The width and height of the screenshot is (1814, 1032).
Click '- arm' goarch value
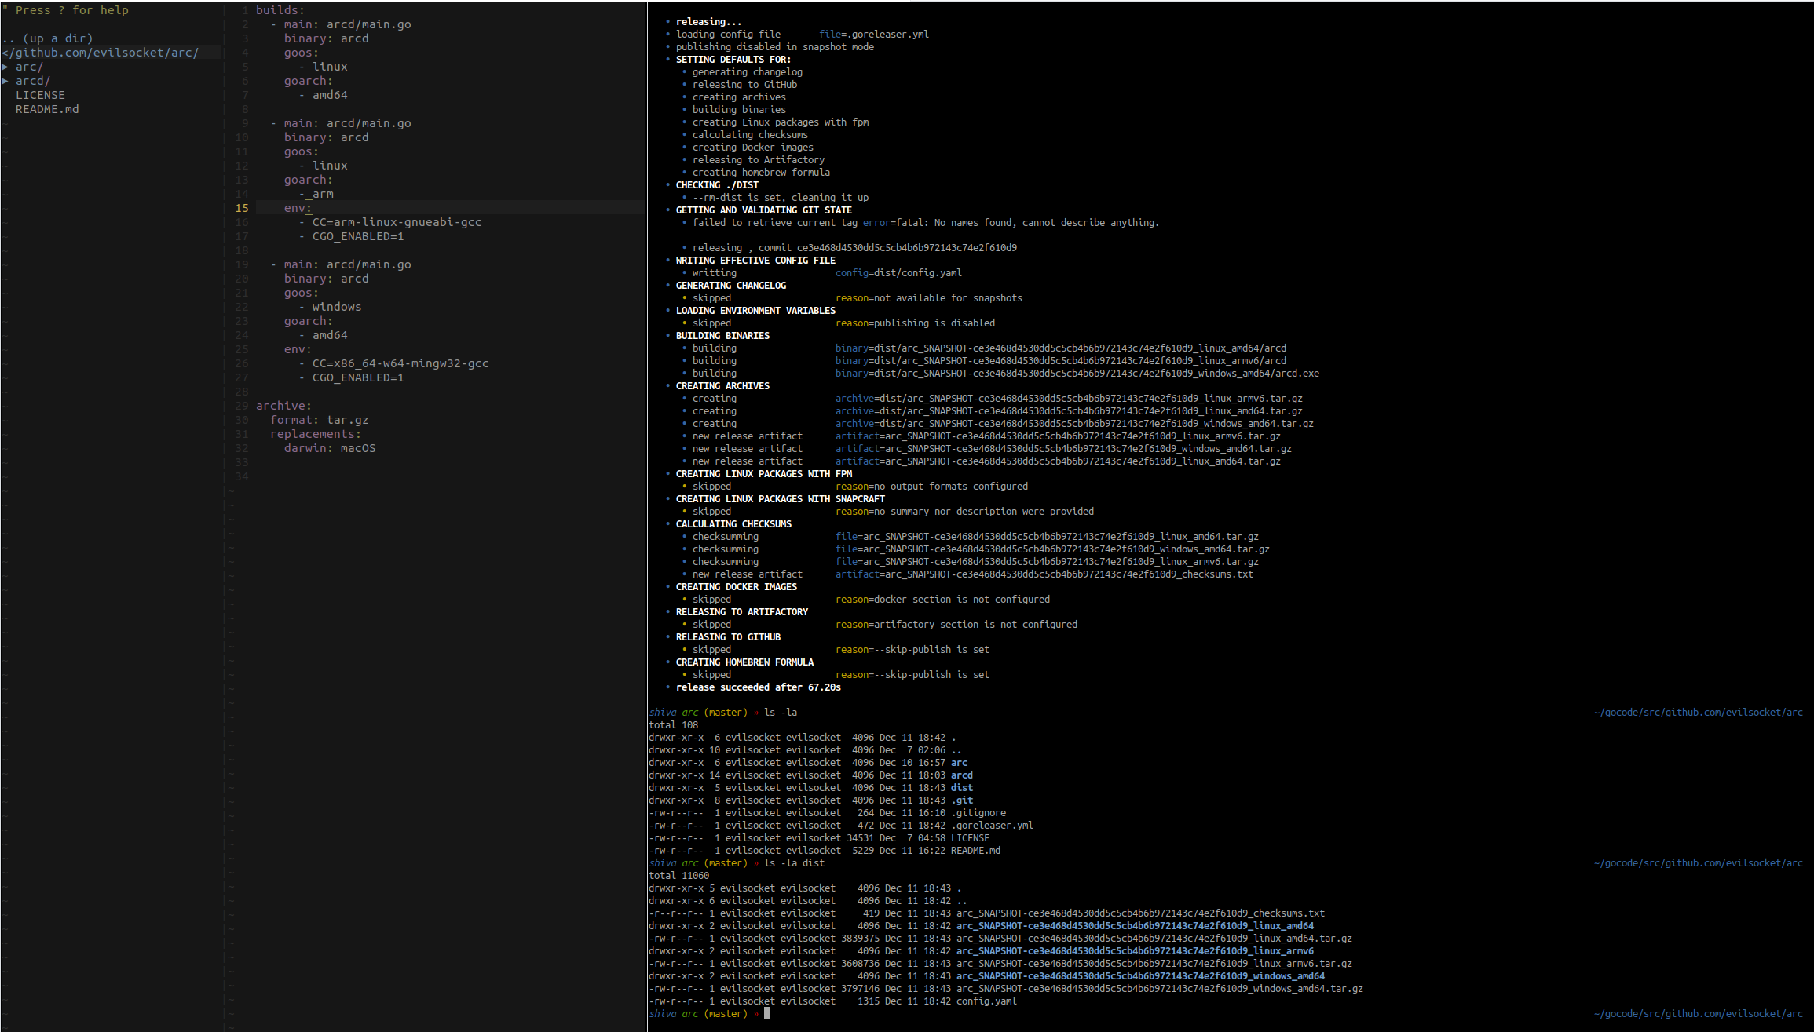coord(316,194)
